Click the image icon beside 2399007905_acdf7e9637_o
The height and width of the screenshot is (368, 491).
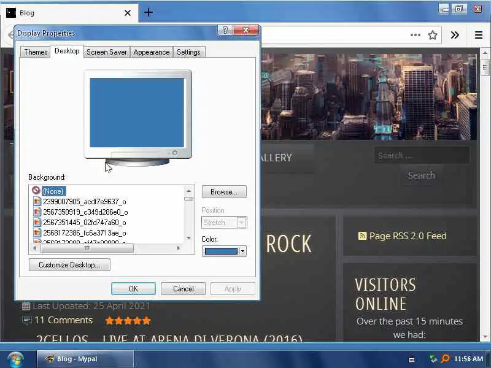37,202
